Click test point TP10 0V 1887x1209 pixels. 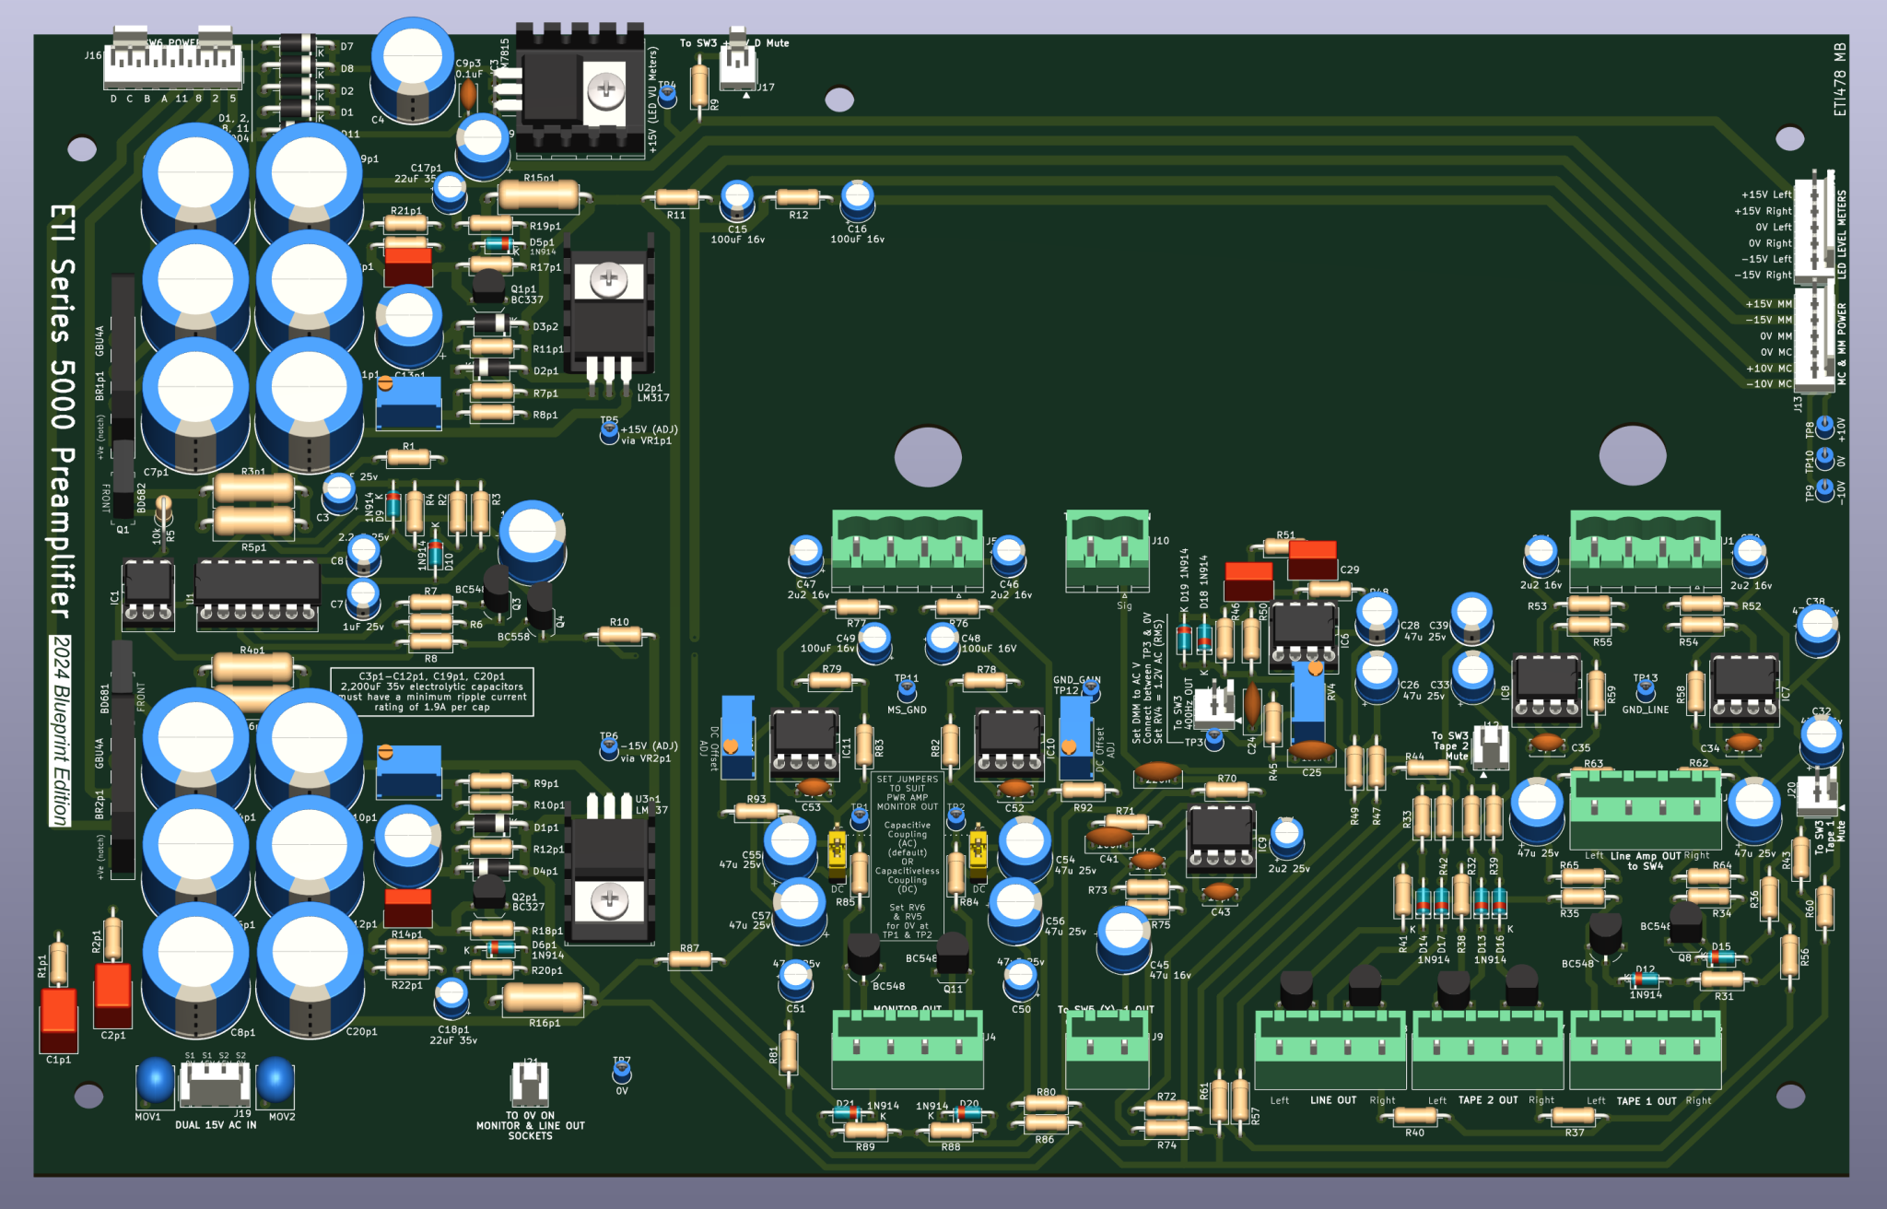tap(1824, 458)
